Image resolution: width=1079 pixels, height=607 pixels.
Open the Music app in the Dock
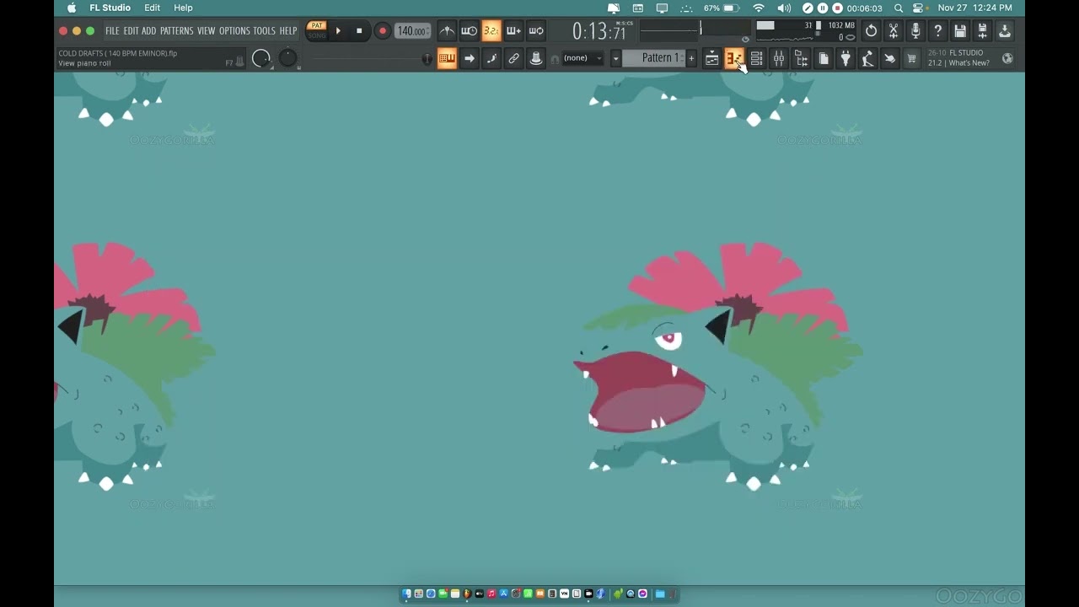click(491, 594)
